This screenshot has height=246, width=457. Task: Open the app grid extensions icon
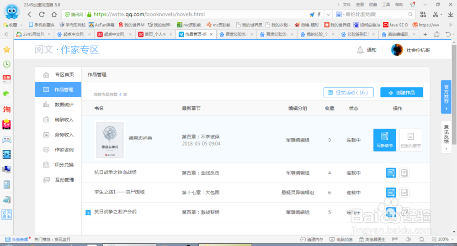(x=423, y=14)
